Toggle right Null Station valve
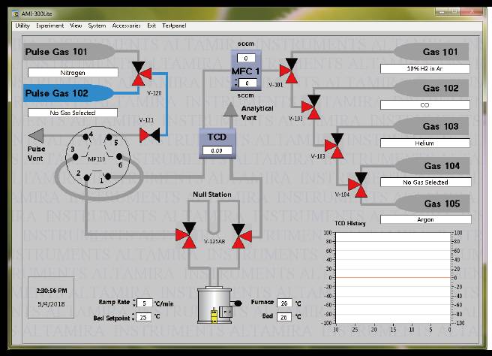 coord(241,235)
